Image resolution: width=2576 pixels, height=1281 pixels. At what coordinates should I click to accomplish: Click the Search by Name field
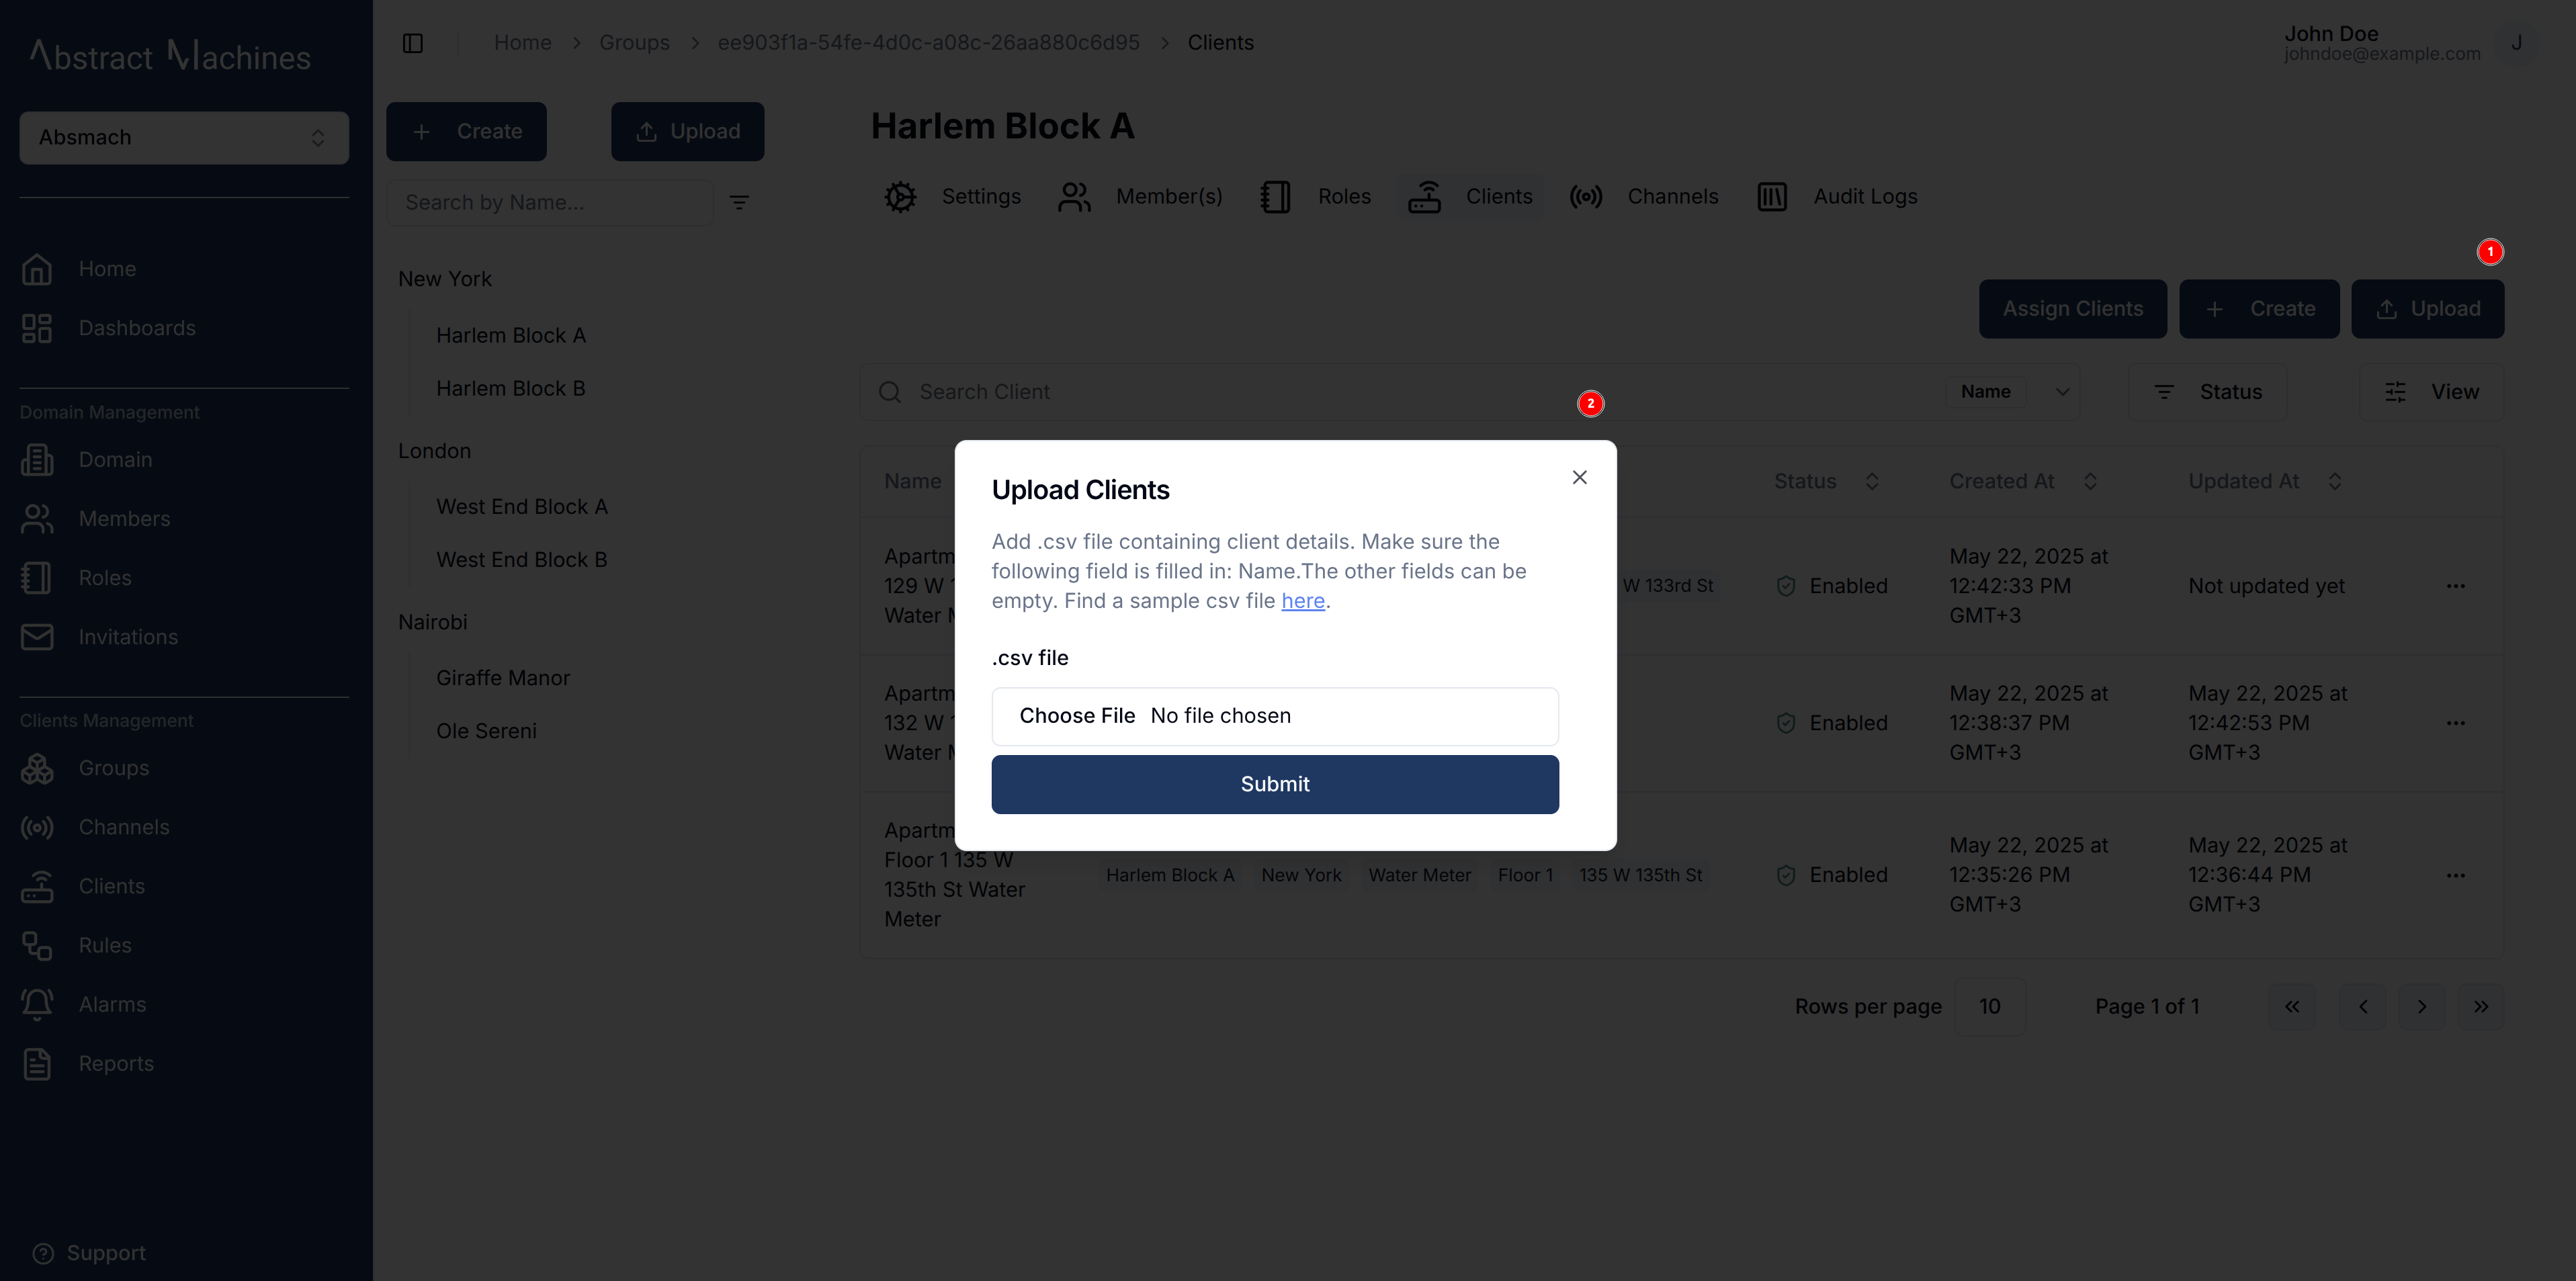click(x=549, y=203)
